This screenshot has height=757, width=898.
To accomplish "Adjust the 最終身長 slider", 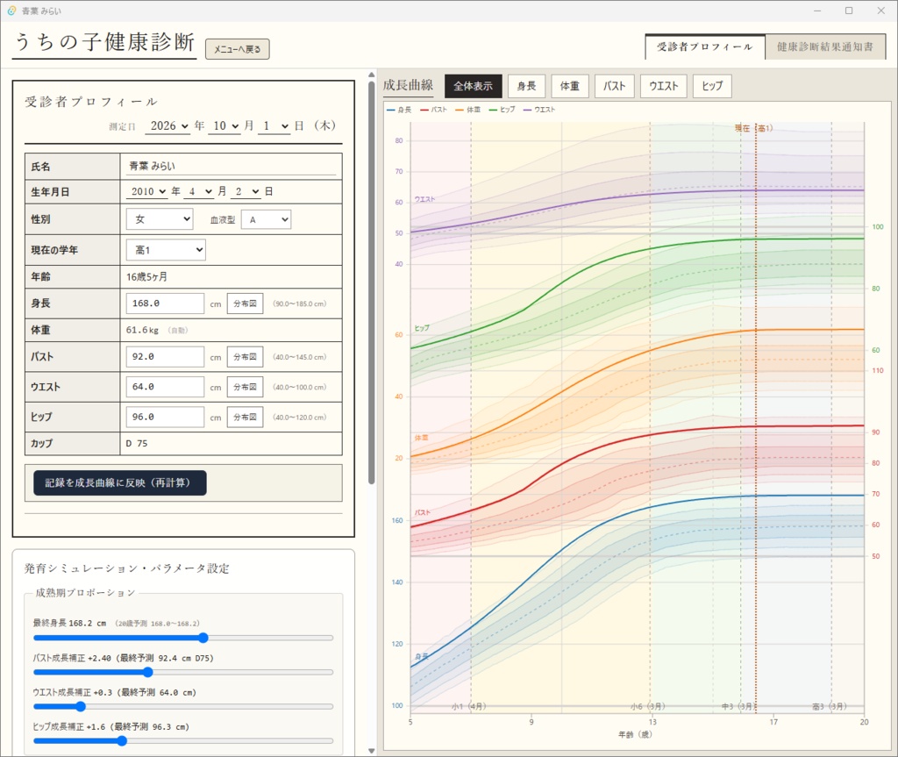I will 183,638.
